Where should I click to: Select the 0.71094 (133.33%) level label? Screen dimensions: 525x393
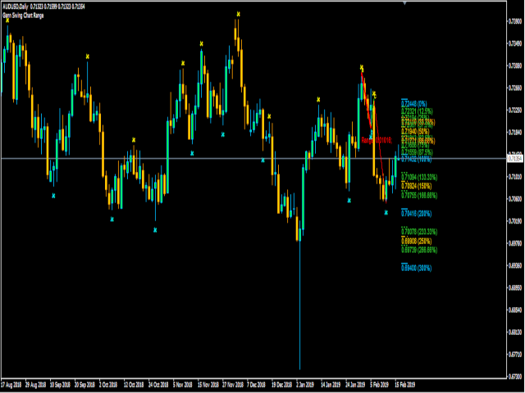click(419, 177)
